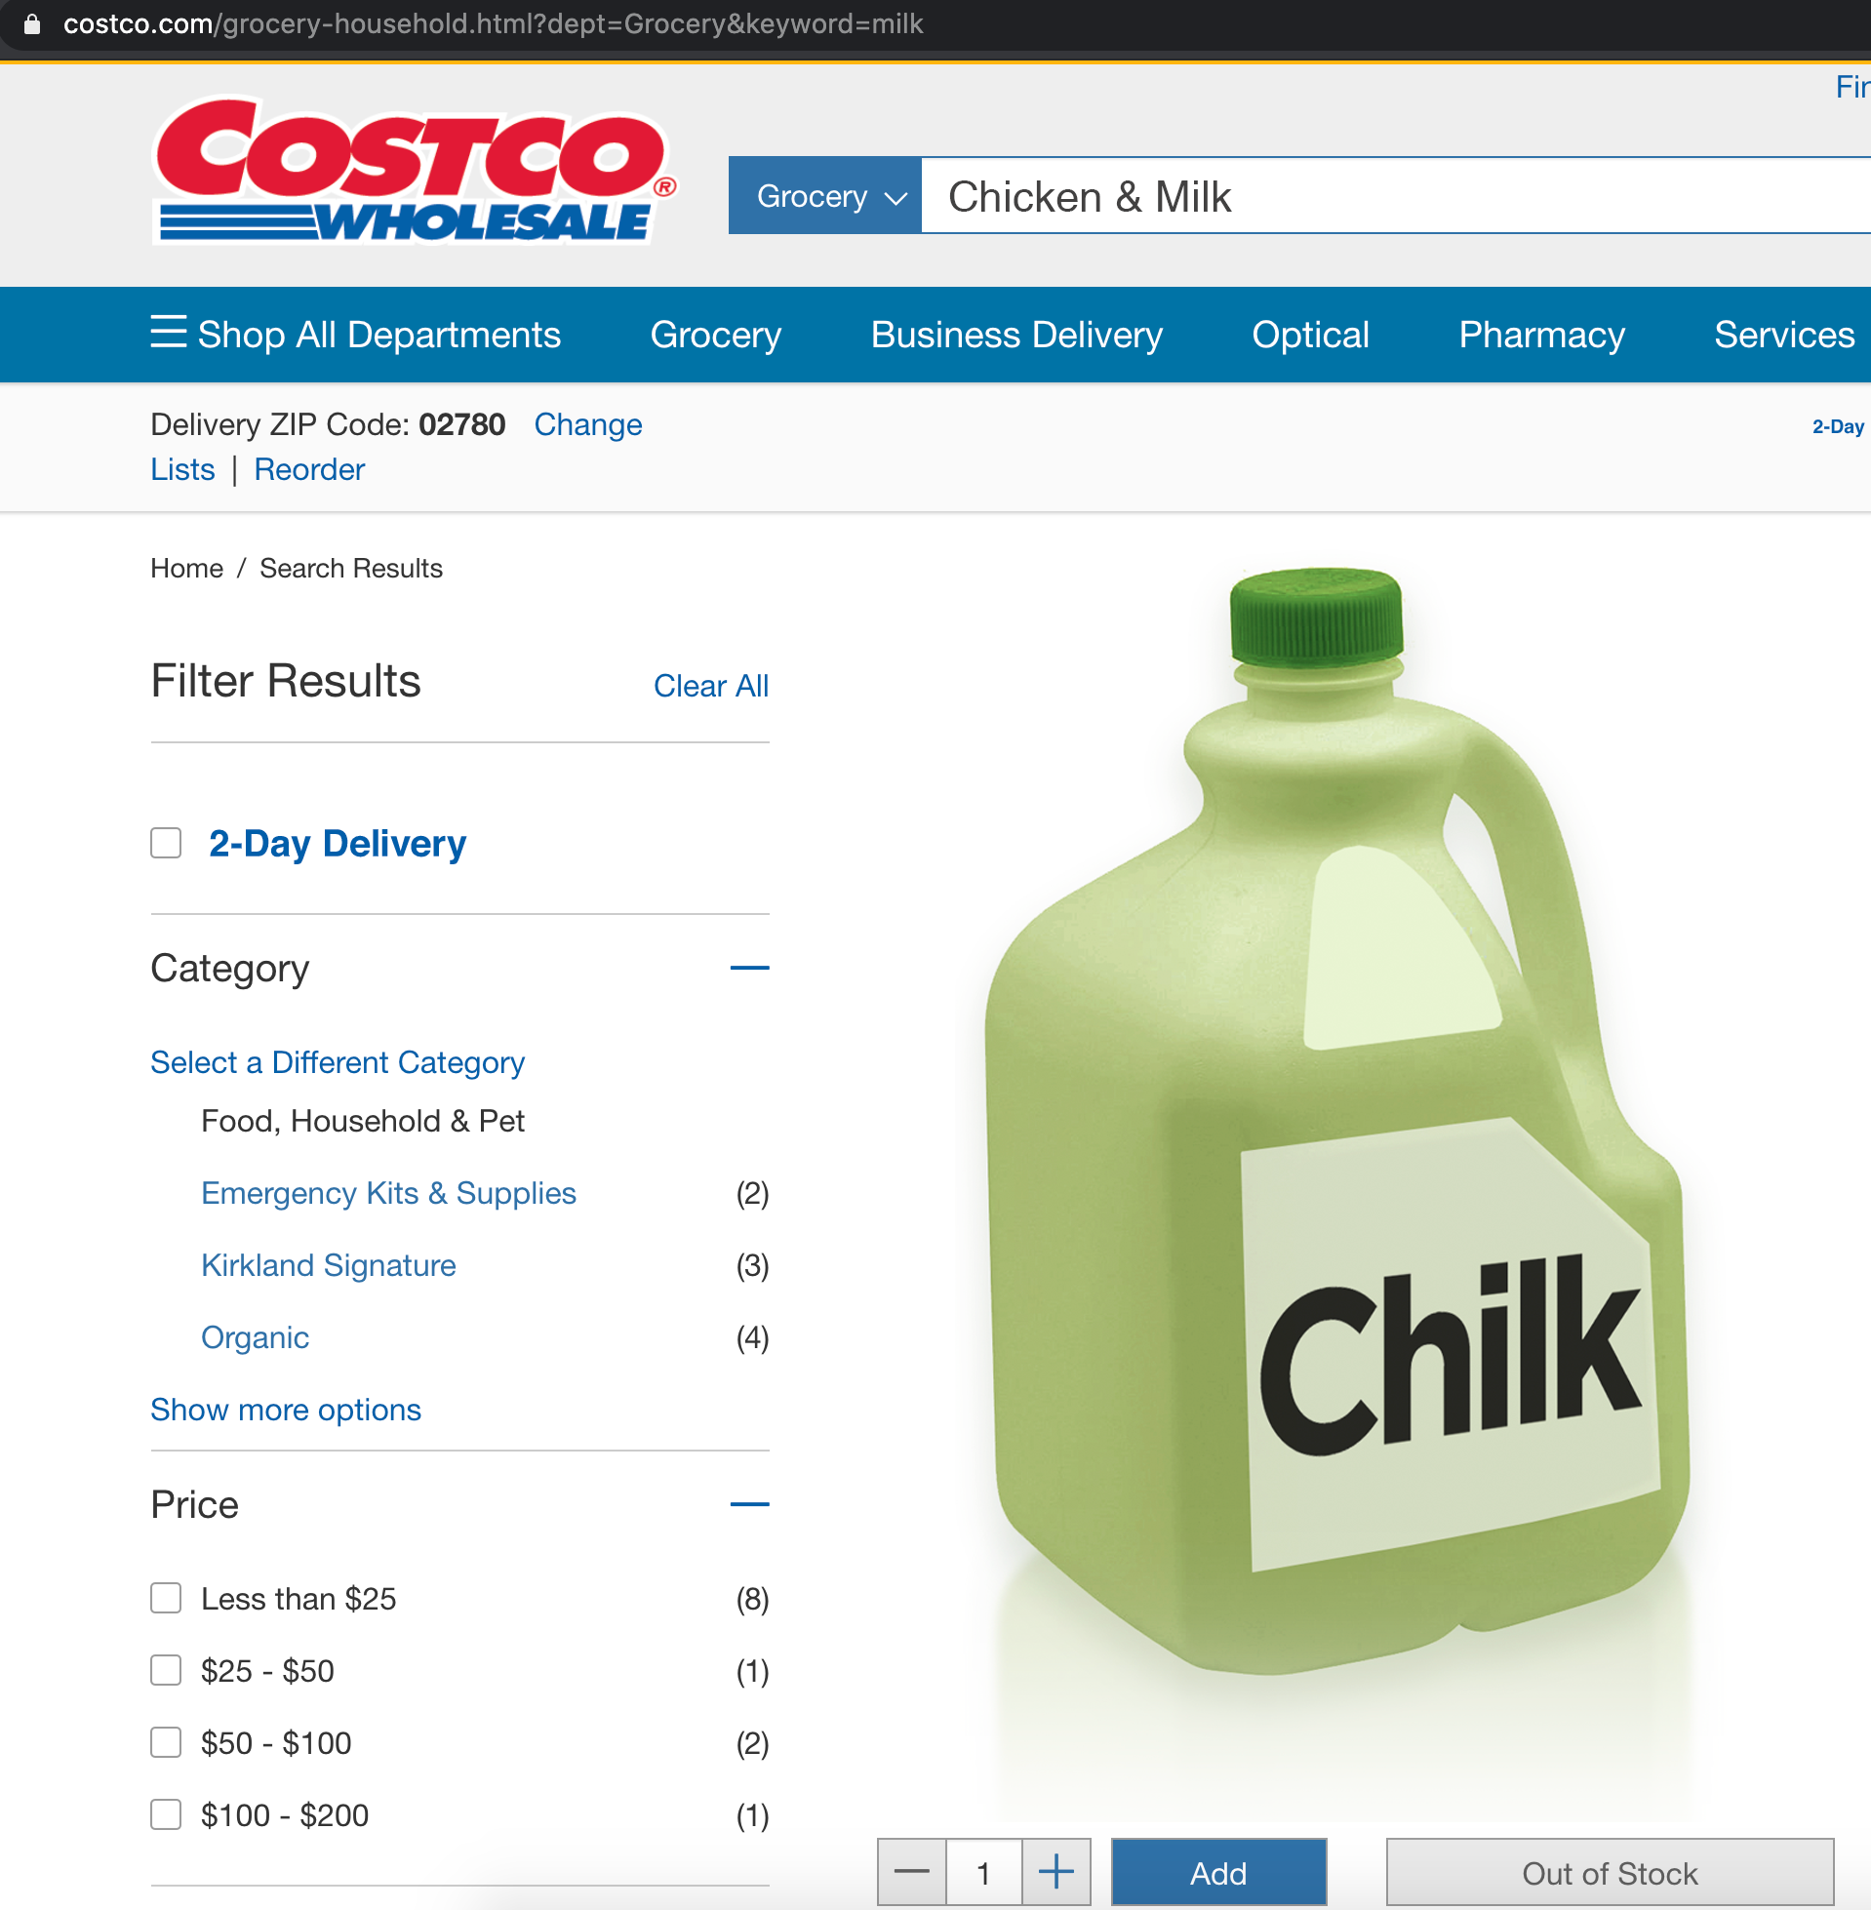1871x1910 pixels.
Task: Click the lock icon in address bar
Action: 32,23
